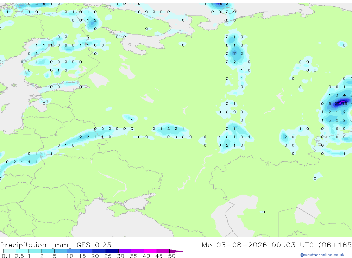The height and width of the screenshot is (258, 352).
Task: Click the legend scale label '50'
Action: click(x=172, y=256)
